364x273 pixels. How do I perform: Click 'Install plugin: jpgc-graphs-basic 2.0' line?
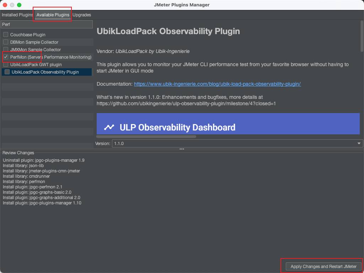(37, 192)
